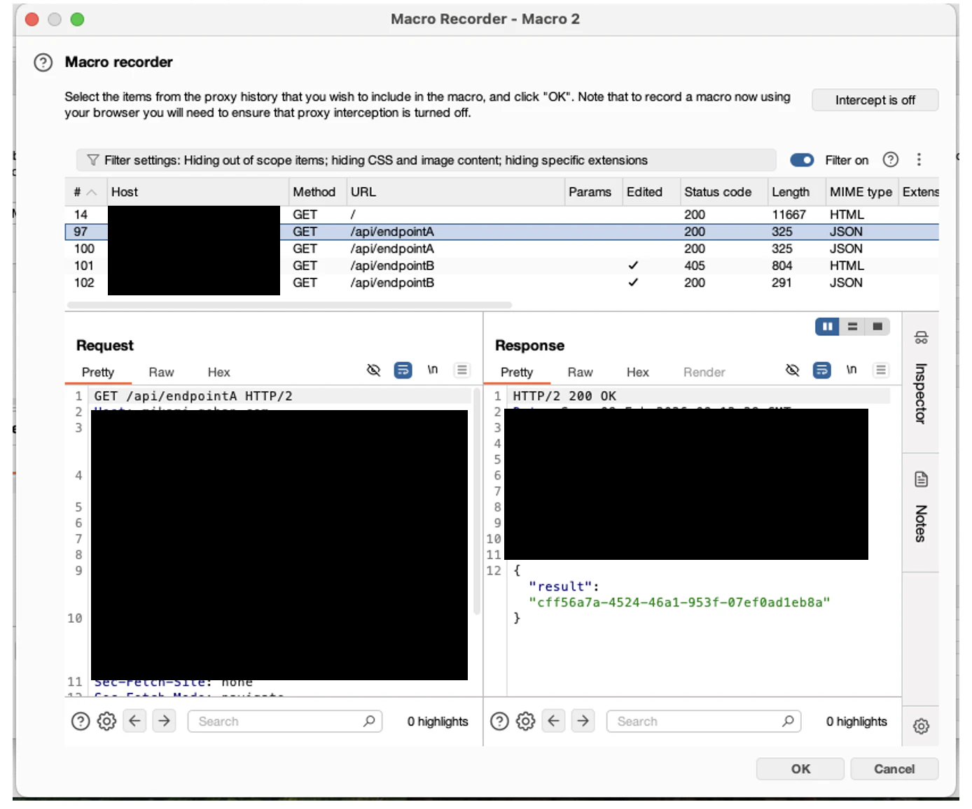Open the Inspector side panel icon
972x809 pixels.
coord(921,338)
